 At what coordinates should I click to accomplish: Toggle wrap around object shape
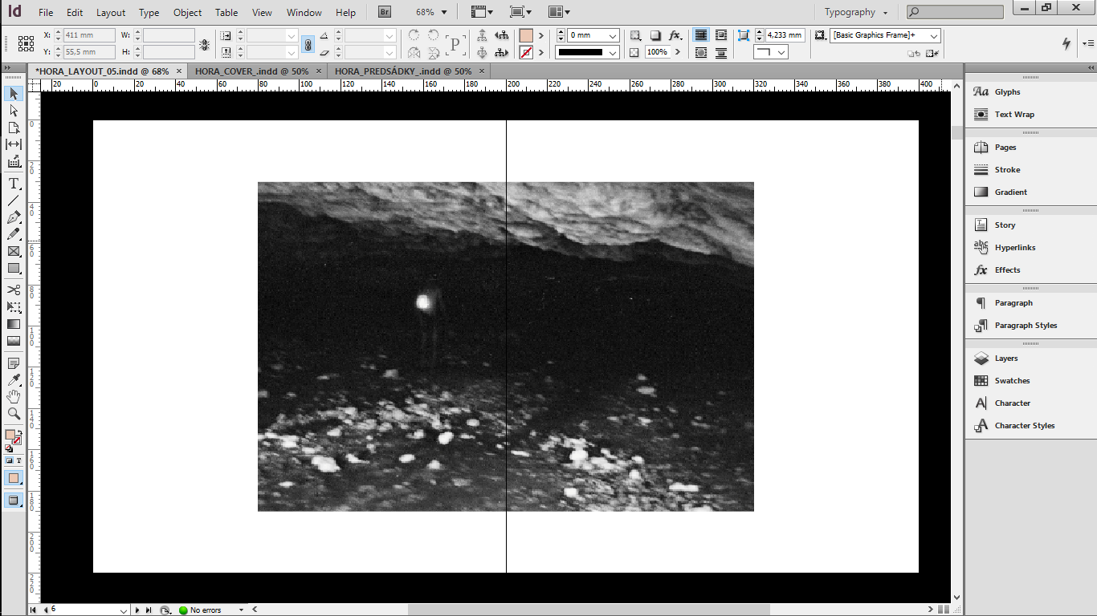(700, 53)
